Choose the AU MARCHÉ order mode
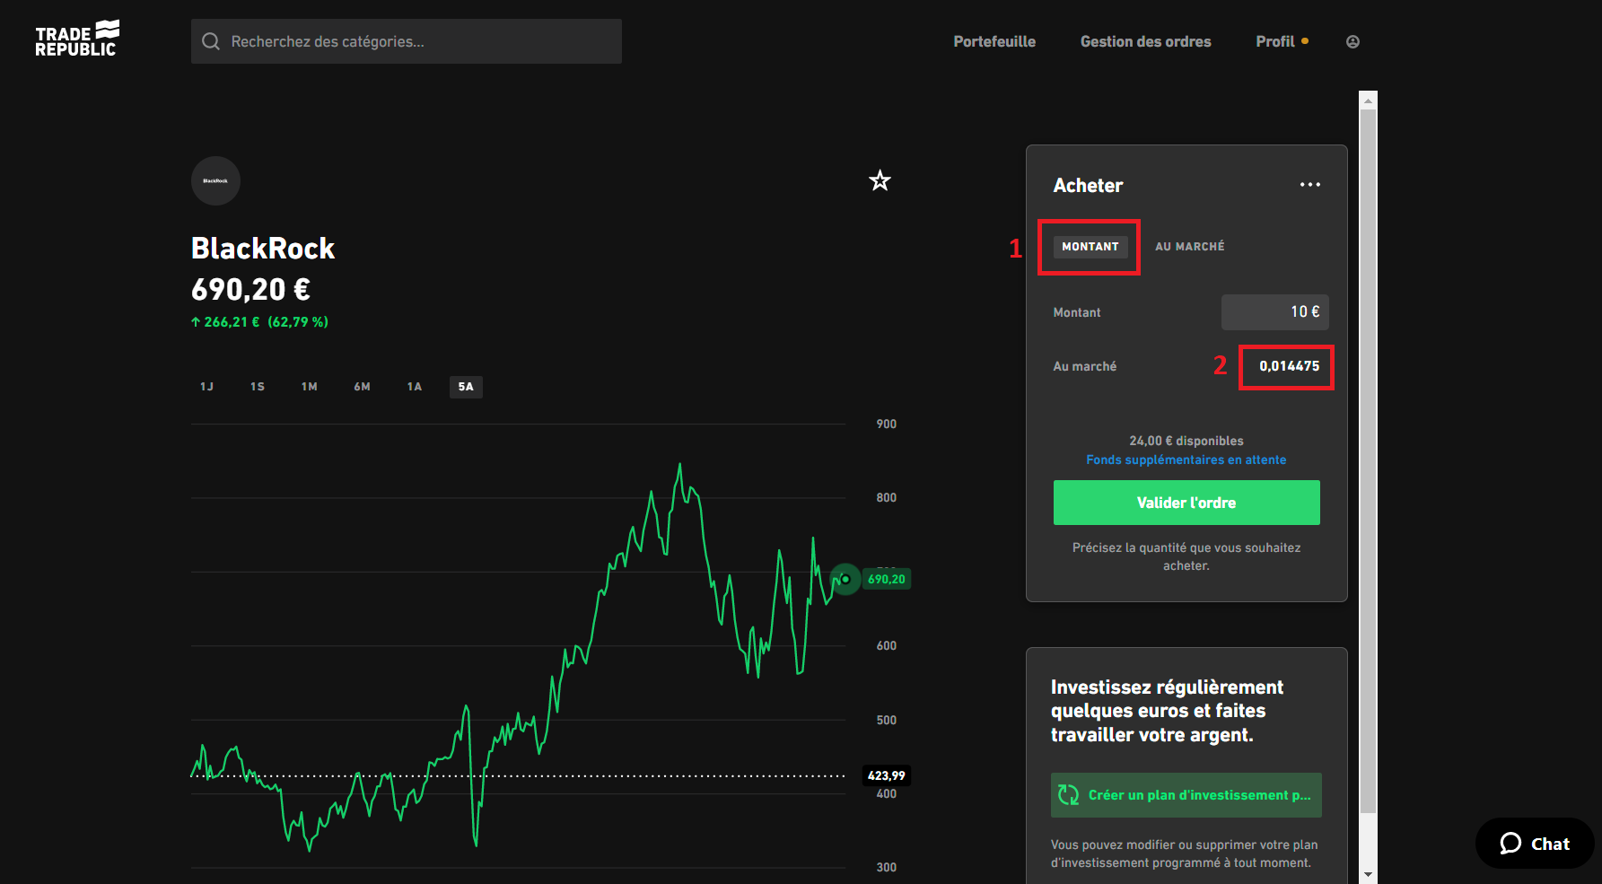 coord(1189,247)
